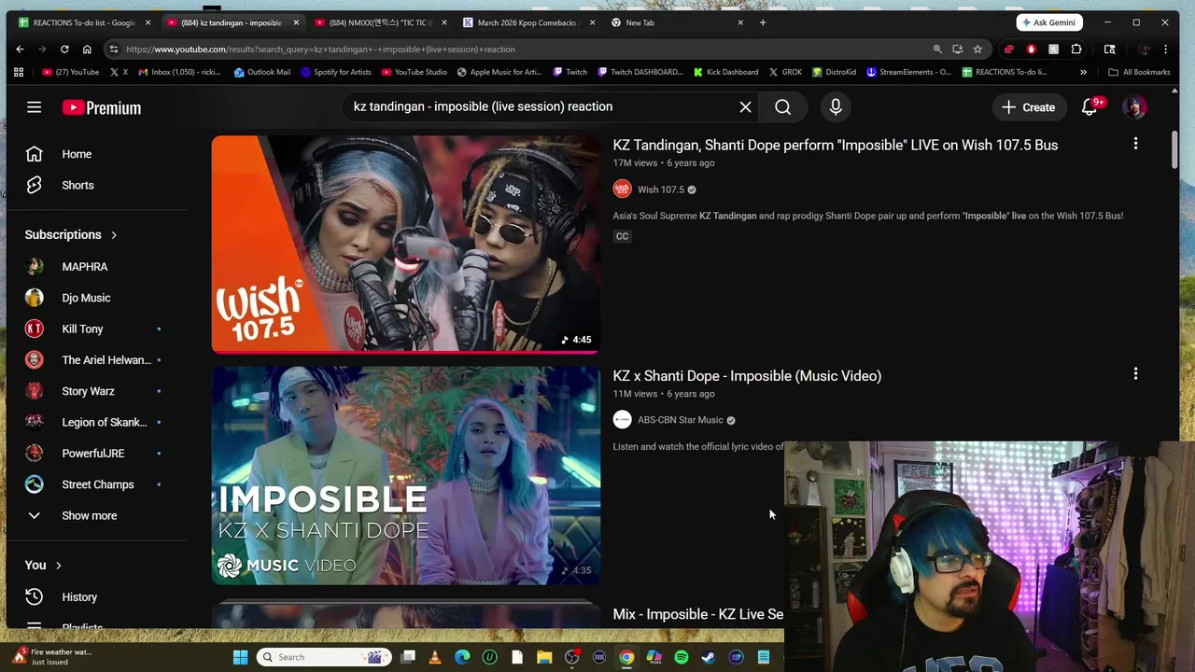Open options for the Imposible Music Video result
The height and width of the screenshot is (672, 1195).
pos(1135,374)
